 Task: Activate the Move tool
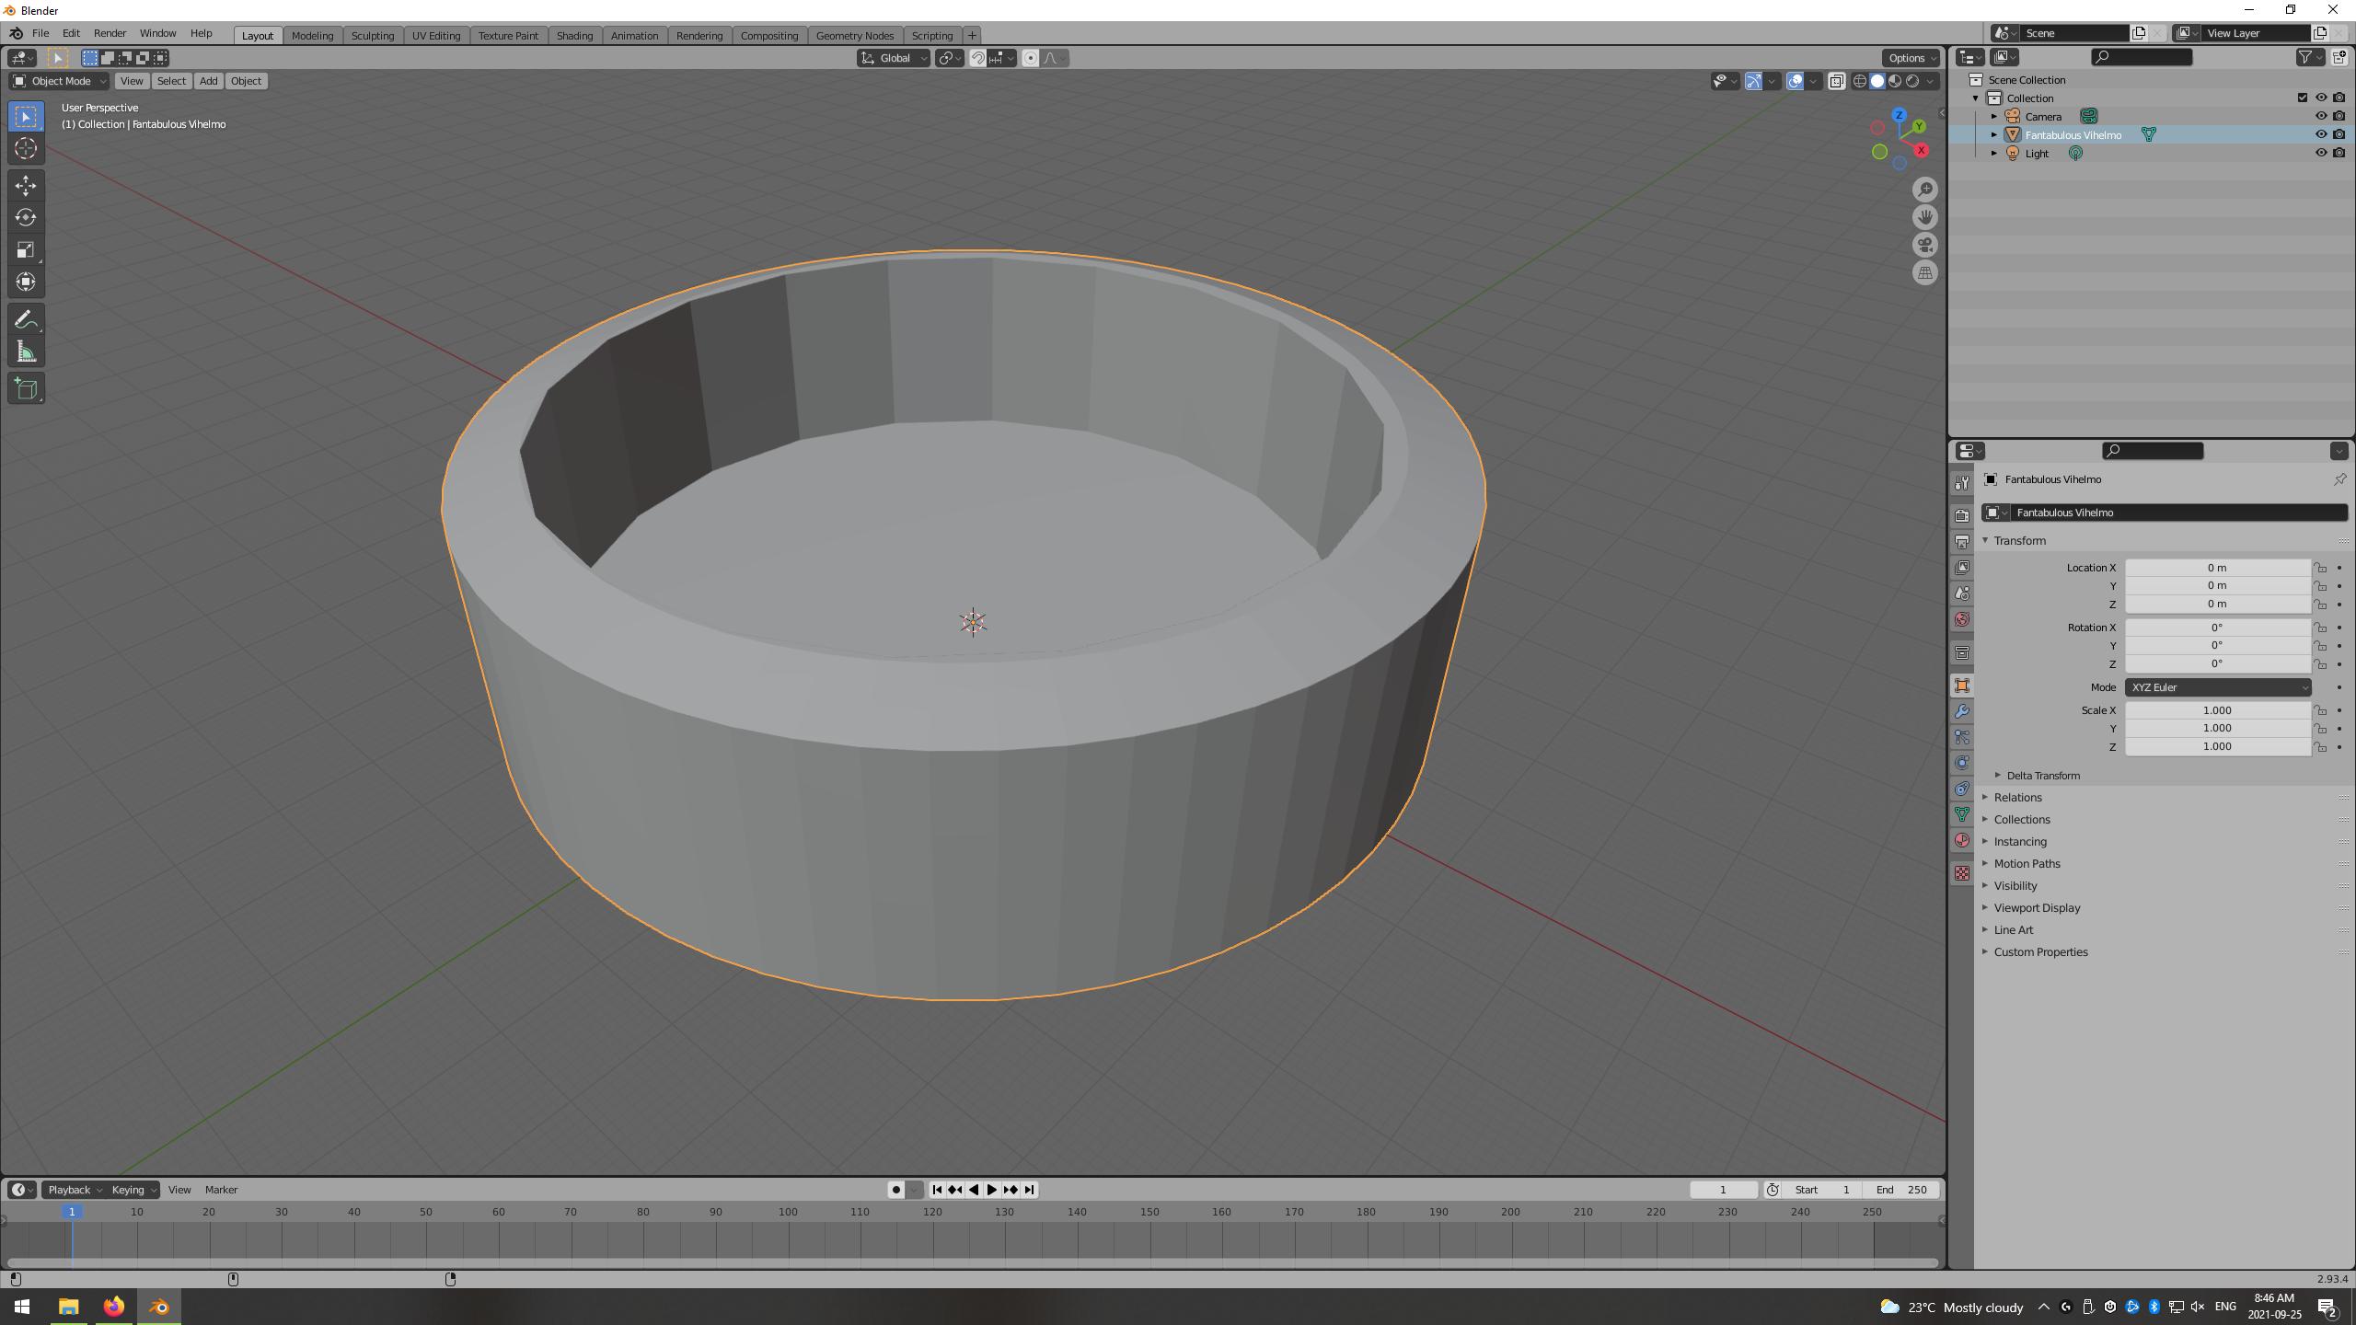click(x=26, y=186)
